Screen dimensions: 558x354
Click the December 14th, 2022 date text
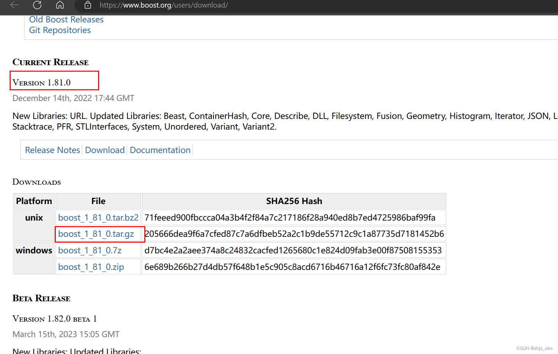73,98
